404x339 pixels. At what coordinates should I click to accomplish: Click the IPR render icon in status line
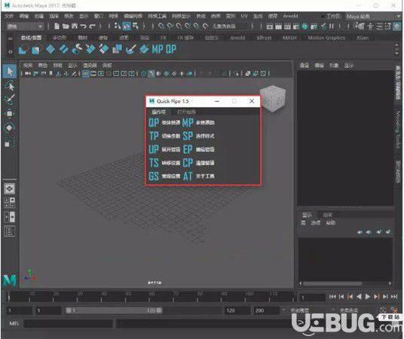(x=287, y=26)
